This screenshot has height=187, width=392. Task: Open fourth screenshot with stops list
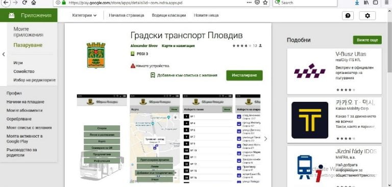(248, 138)
